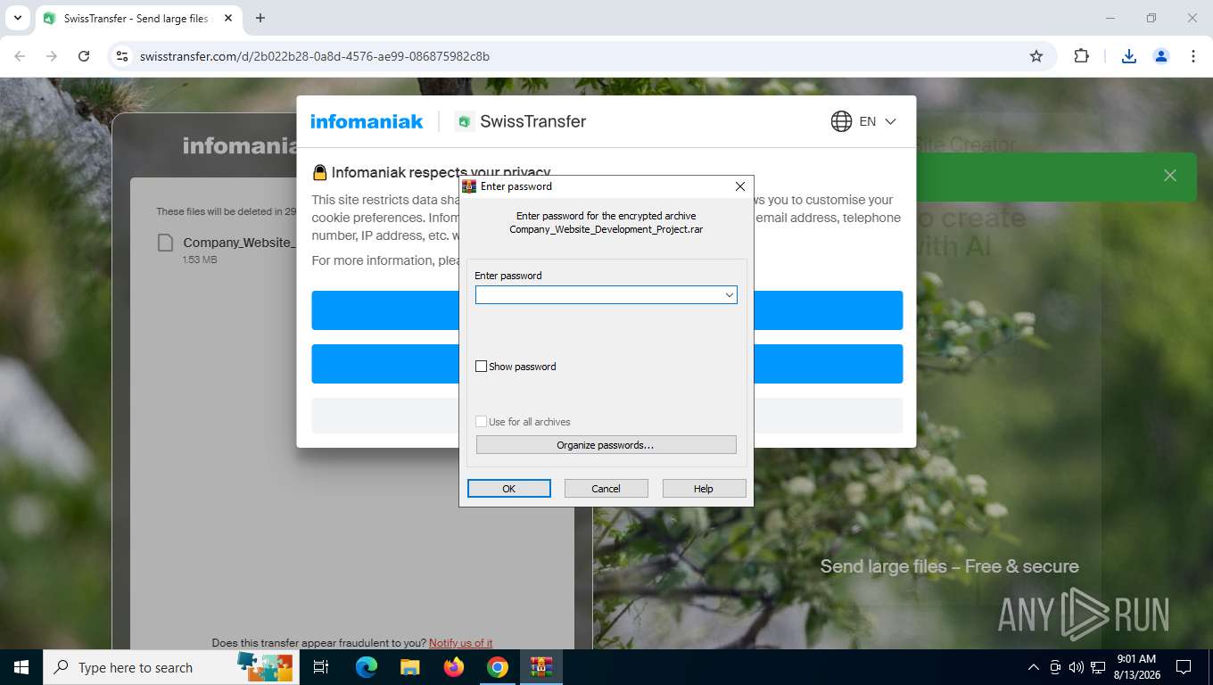Switch to Chrome on the taskbar
Image resolution: width=1213 pixels, height=685 pixels.
[498, 667]
